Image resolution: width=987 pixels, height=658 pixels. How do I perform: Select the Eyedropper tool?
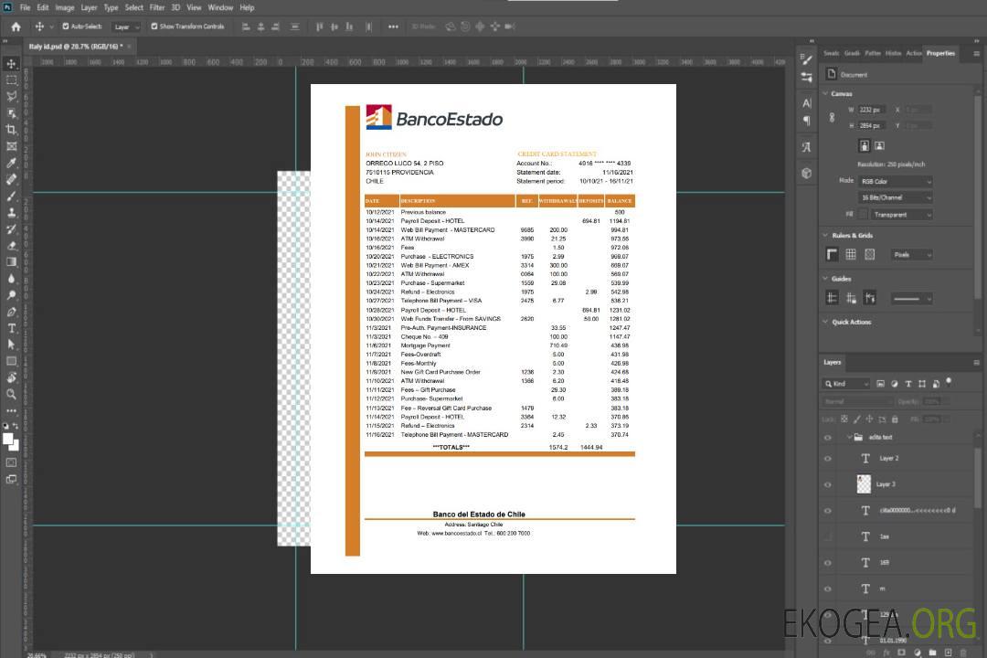tap(11, 163)
